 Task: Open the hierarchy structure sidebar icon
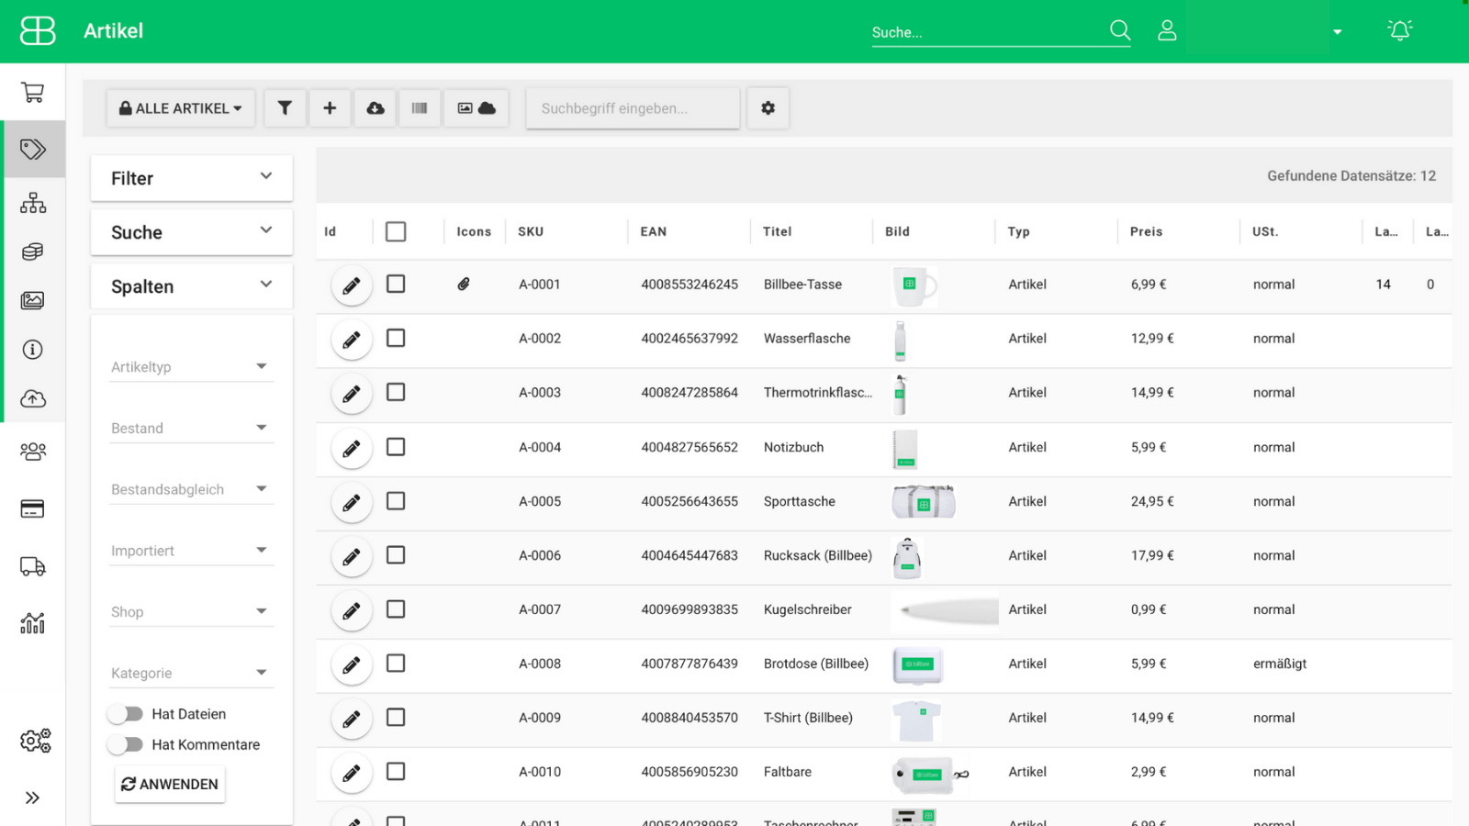[x=33, y=203]
